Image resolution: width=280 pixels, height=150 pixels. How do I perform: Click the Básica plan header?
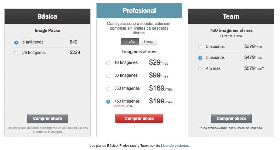tap(47, 16)
